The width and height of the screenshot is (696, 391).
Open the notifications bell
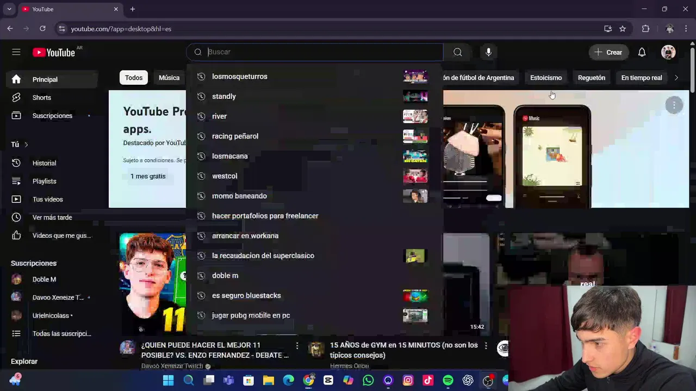(x=642, y=52)
